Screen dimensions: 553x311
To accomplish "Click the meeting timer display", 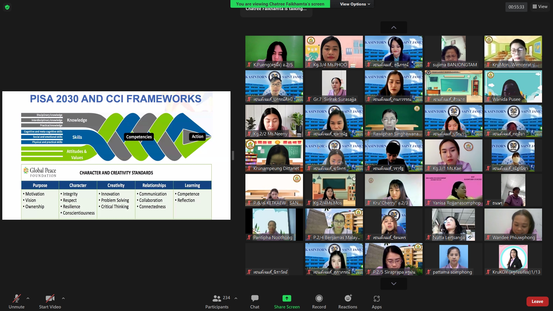I will pyautogui.click(x=516, y=7).
